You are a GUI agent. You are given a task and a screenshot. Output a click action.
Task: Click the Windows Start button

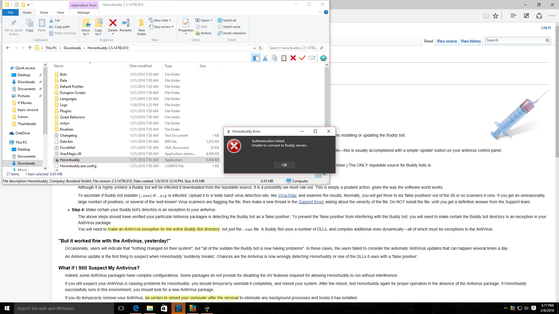[x=7, y=308]
